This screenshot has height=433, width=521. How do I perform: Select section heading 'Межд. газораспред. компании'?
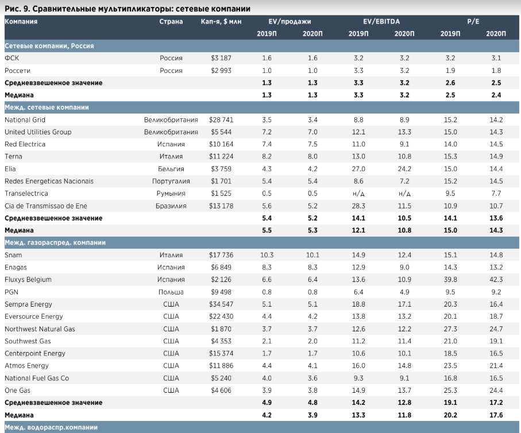pos(55,242)
